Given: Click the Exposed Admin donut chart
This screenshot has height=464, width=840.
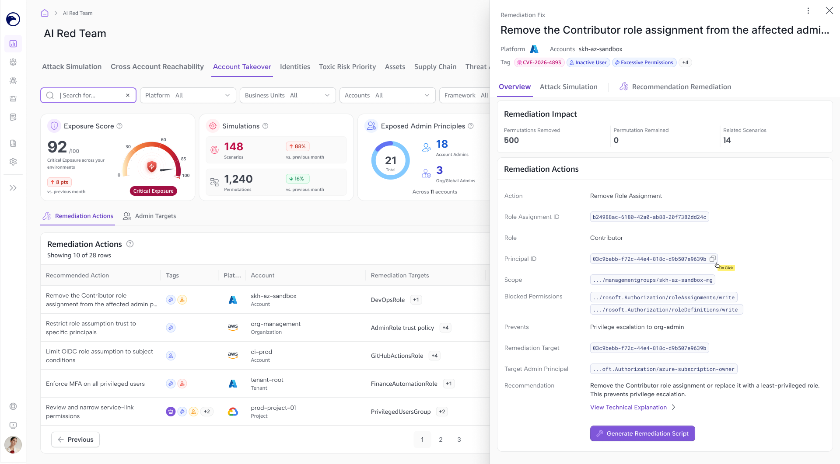Looking at the screenshot, I should pyautogui.click(x=391, y=160).
